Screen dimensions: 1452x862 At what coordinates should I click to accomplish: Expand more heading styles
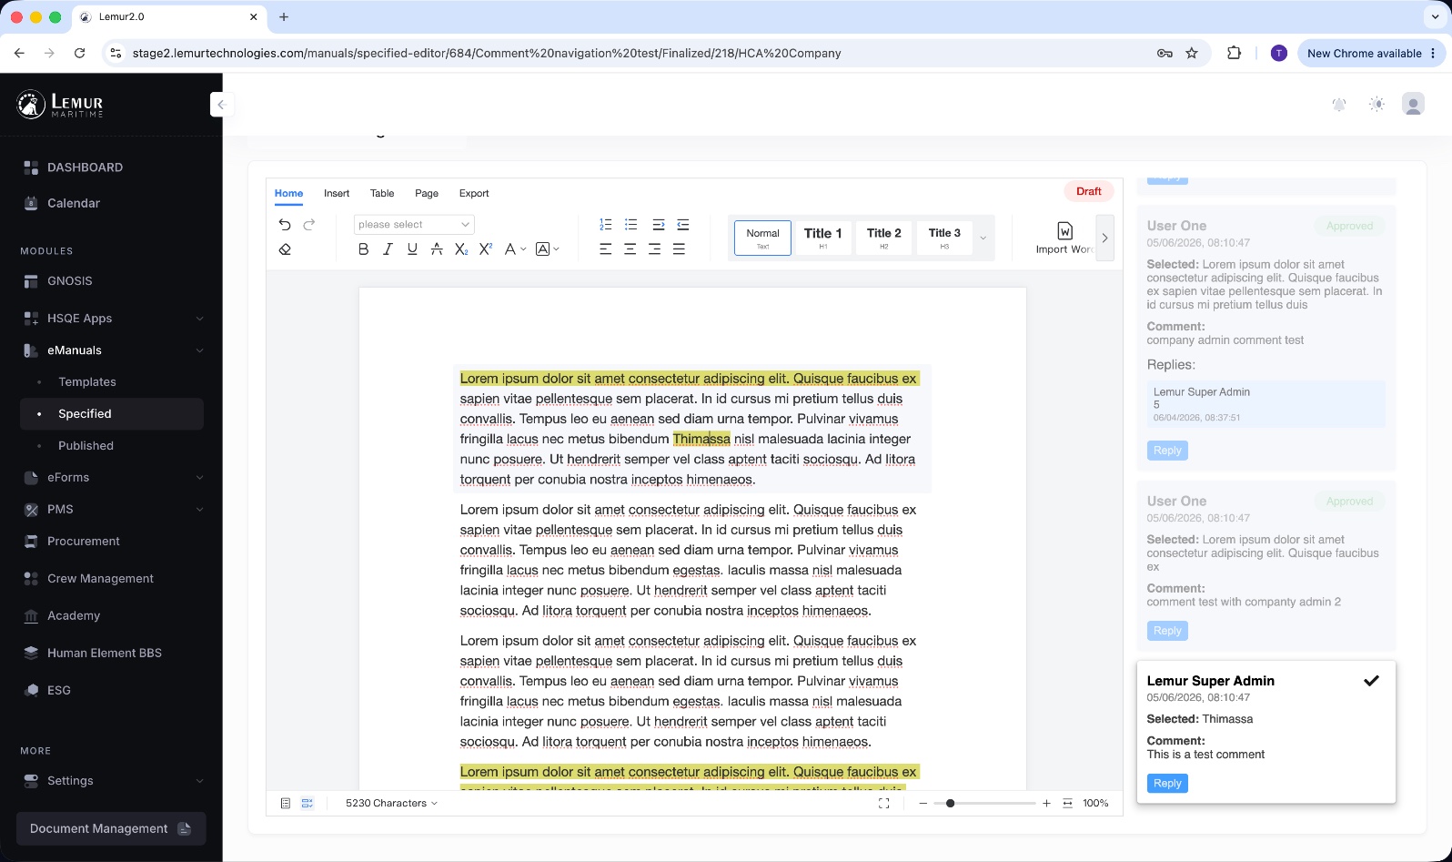(x=983, y=238)
